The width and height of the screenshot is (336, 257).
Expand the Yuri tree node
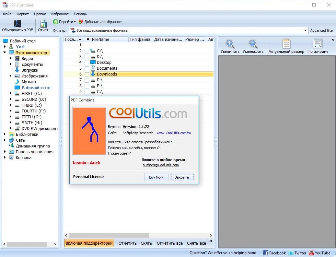pos(5,47)
